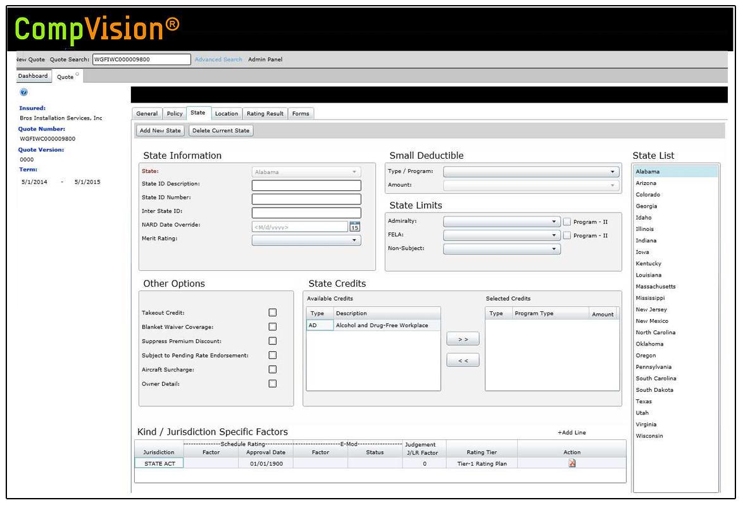The width and height of the screenshot is (743, 505).
Task: Open the Advanced Search link
Action: point(218,59)
